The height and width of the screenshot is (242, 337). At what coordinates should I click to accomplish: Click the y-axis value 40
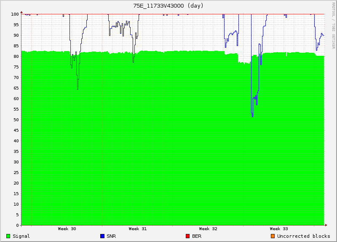tap(16, 141)
